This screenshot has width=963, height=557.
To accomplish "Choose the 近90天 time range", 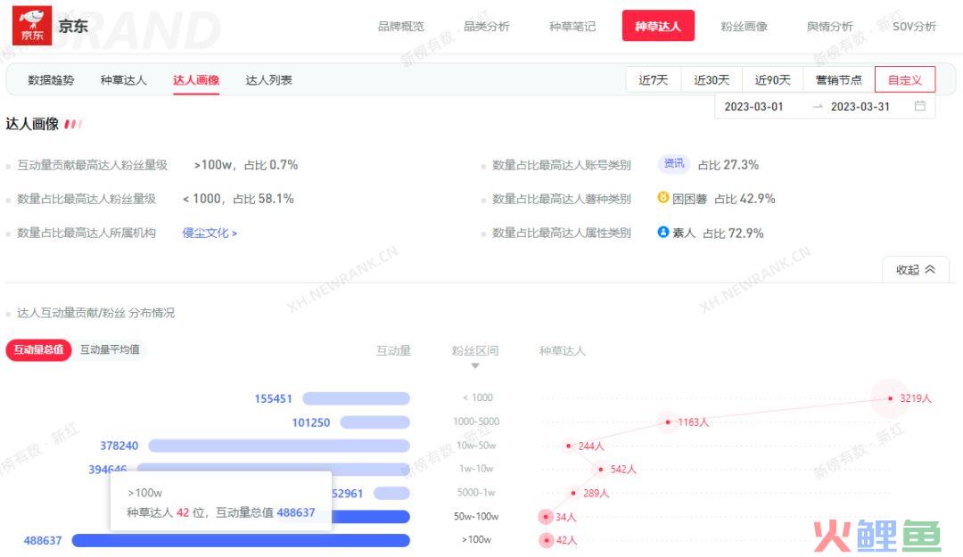I will (x=772, y=80).
